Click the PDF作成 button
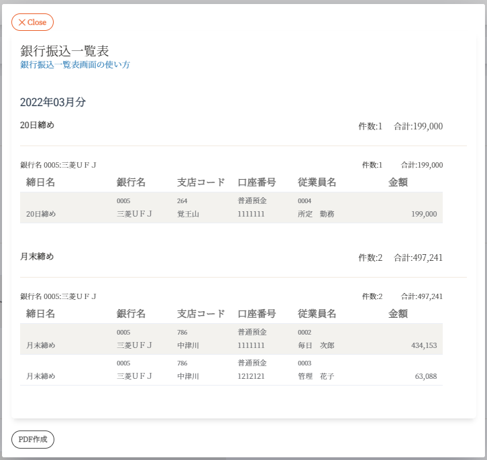Screen dimensions: 487x460 tap(33, 439)
